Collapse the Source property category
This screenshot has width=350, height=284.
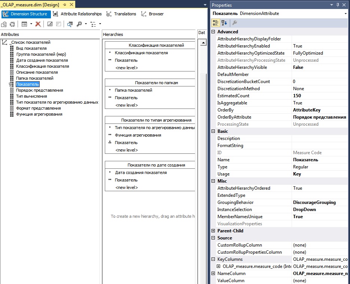(x=213, y=238)
